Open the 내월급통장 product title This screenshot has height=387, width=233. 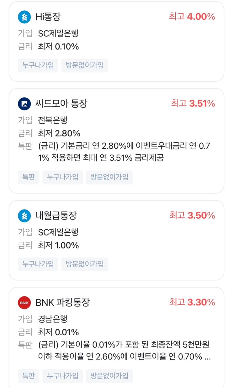(56, 216)
